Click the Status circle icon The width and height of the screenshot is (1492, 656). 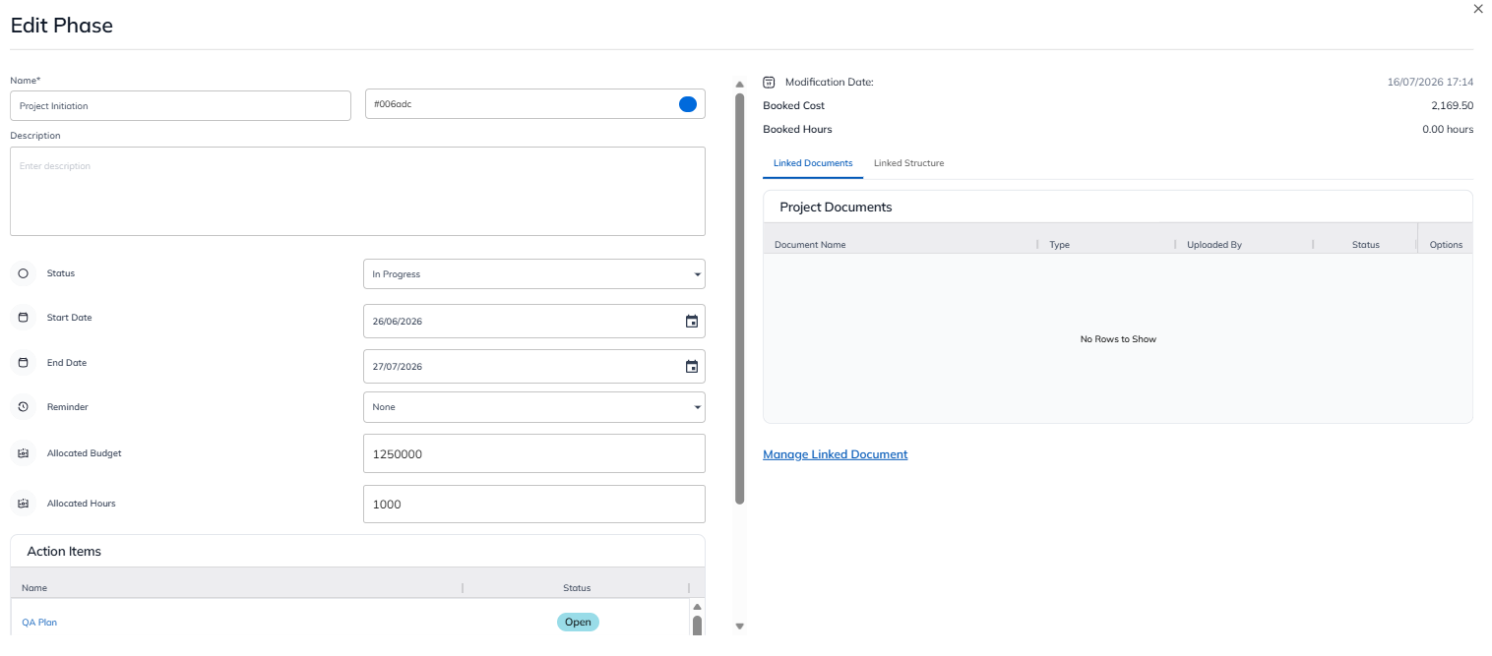(x=24, y=273)
